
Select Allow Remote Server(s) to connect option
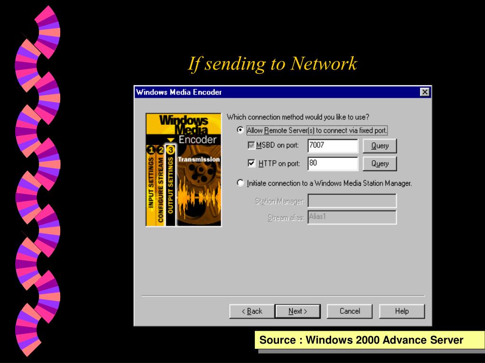[x=240, y=130]
